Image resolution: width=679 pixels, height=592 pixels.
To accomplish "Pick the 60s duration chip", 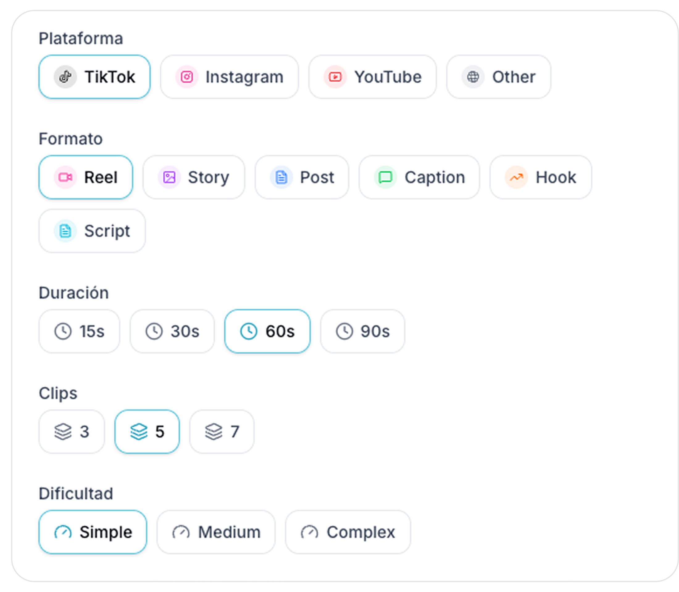I will (267, 331).
